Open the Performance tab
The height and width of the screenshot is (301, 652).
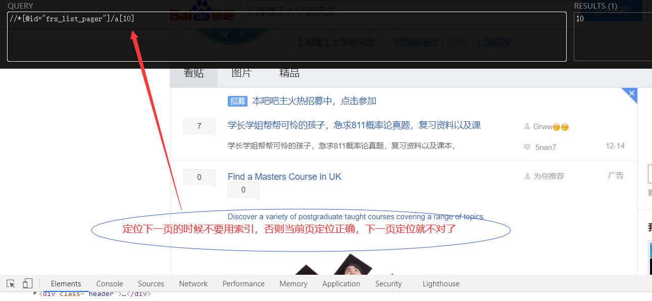243,283
